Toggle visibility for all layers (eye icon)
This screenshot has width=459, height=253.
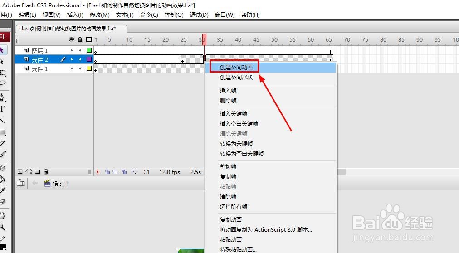[71, 39]
